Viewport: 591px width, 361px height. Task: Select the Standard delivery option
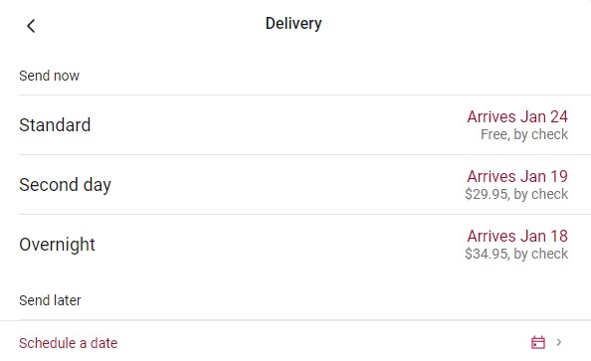point(55,125)
